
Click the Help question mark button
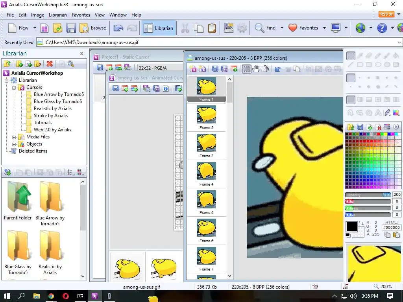[382, 28]
